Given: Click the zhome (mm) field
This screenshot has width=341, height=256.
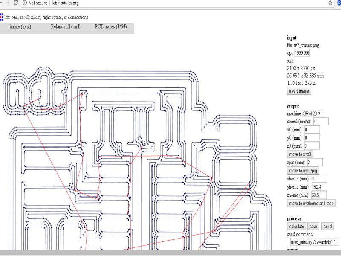Looking at the screenshot, I should (x=319, y=195).
